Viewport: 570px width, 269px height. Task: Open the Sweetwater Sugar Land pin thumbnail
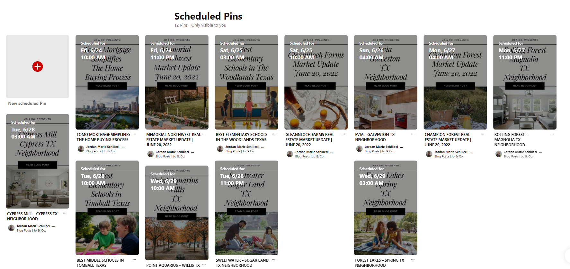click(x=246, y=208)
